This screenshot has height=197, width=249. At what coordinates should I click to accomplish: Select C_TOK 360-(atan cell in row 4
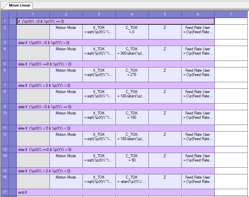132,53
